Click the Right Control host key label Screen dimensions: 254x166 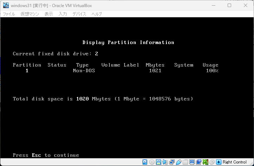(x=234, y=162)
